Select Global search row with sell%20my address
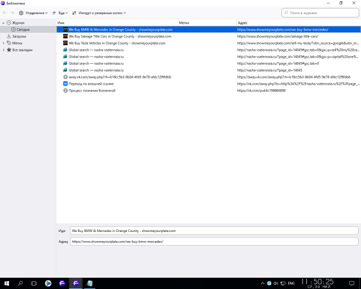361x289 pixels. 209,50
